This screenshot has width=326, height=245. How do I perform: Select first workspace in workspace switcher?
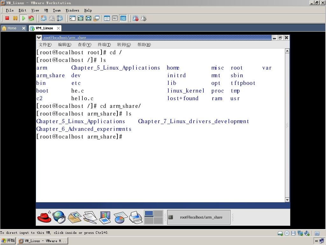click(x=149, y=213)
